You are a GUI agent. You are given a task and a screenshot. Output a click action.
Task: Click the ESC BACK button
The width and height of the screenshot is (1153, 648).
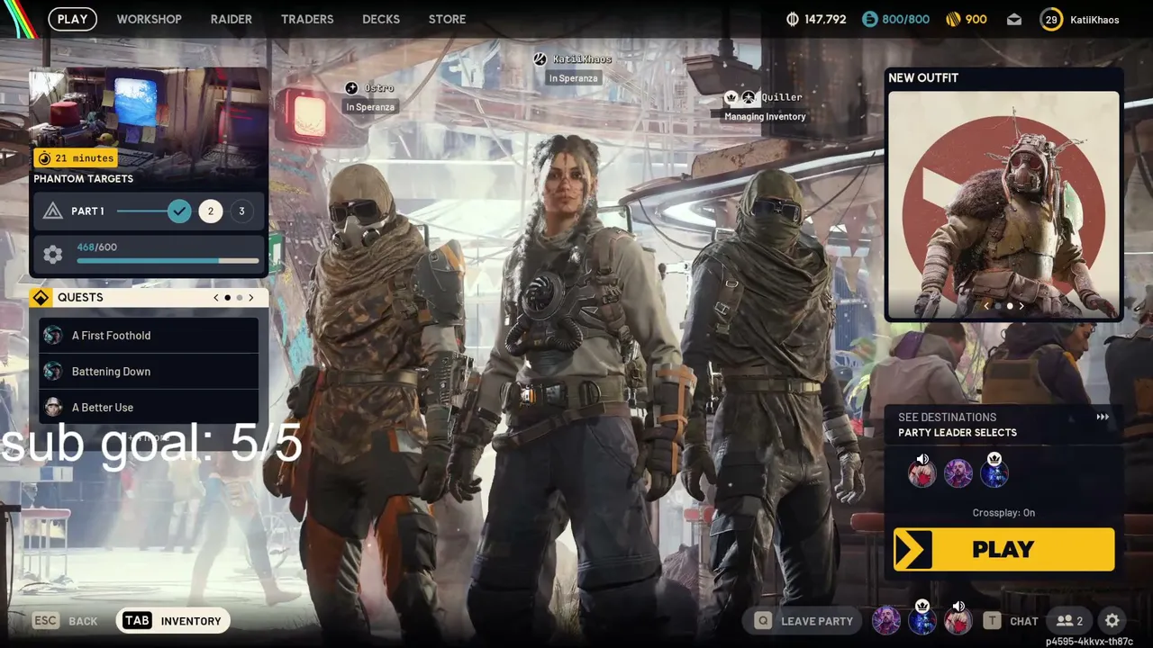pyautogui.click(x=65, y=621)
